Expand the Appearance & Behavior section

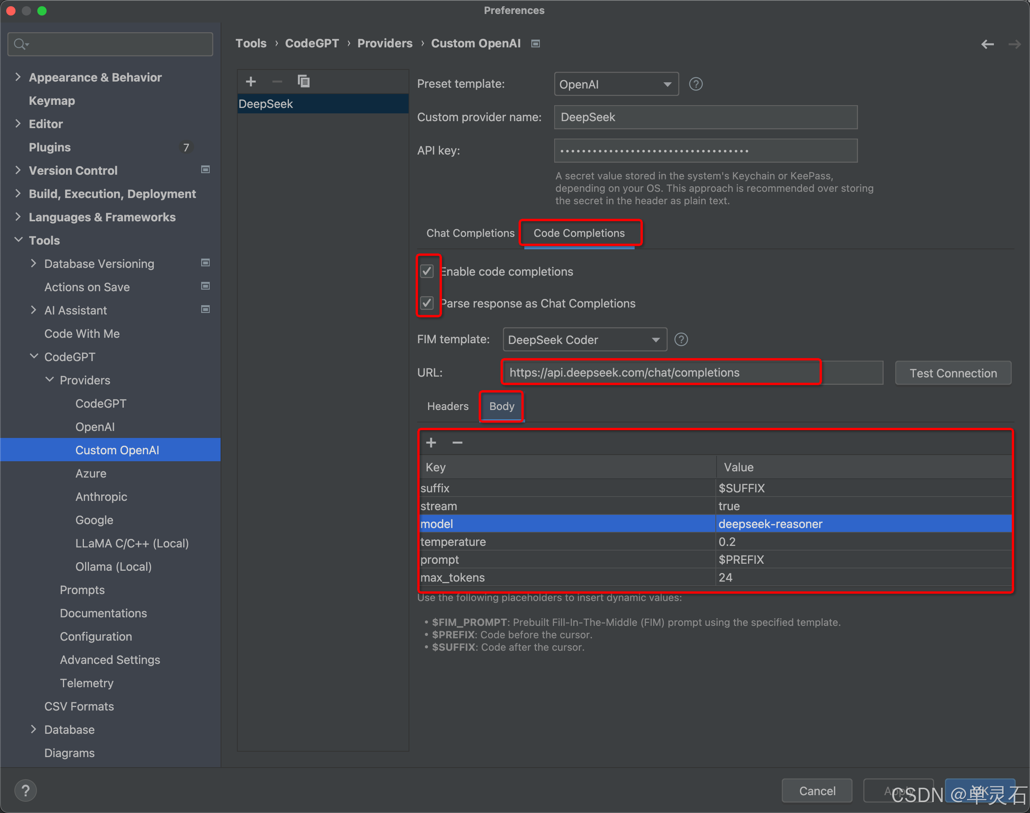point(18,77)
